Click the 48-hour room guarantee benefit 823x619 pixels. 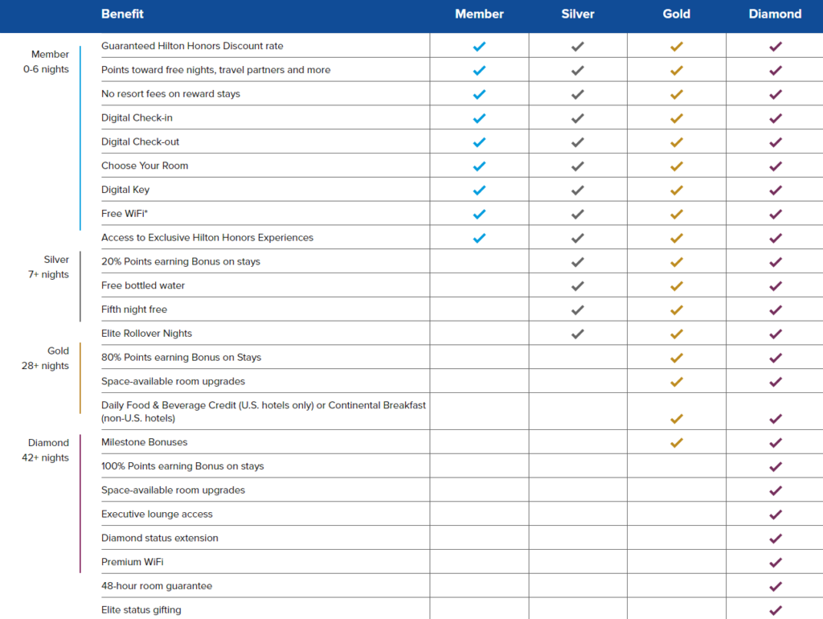tap(157, 586)
